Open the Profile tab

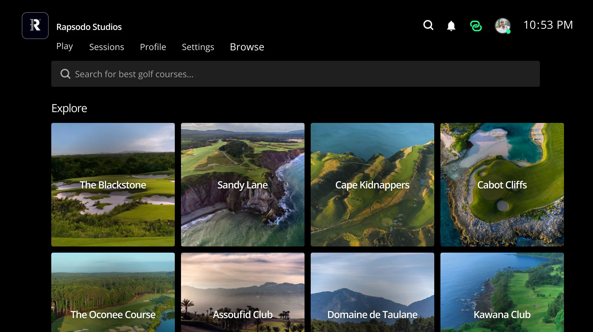[153, 47]
